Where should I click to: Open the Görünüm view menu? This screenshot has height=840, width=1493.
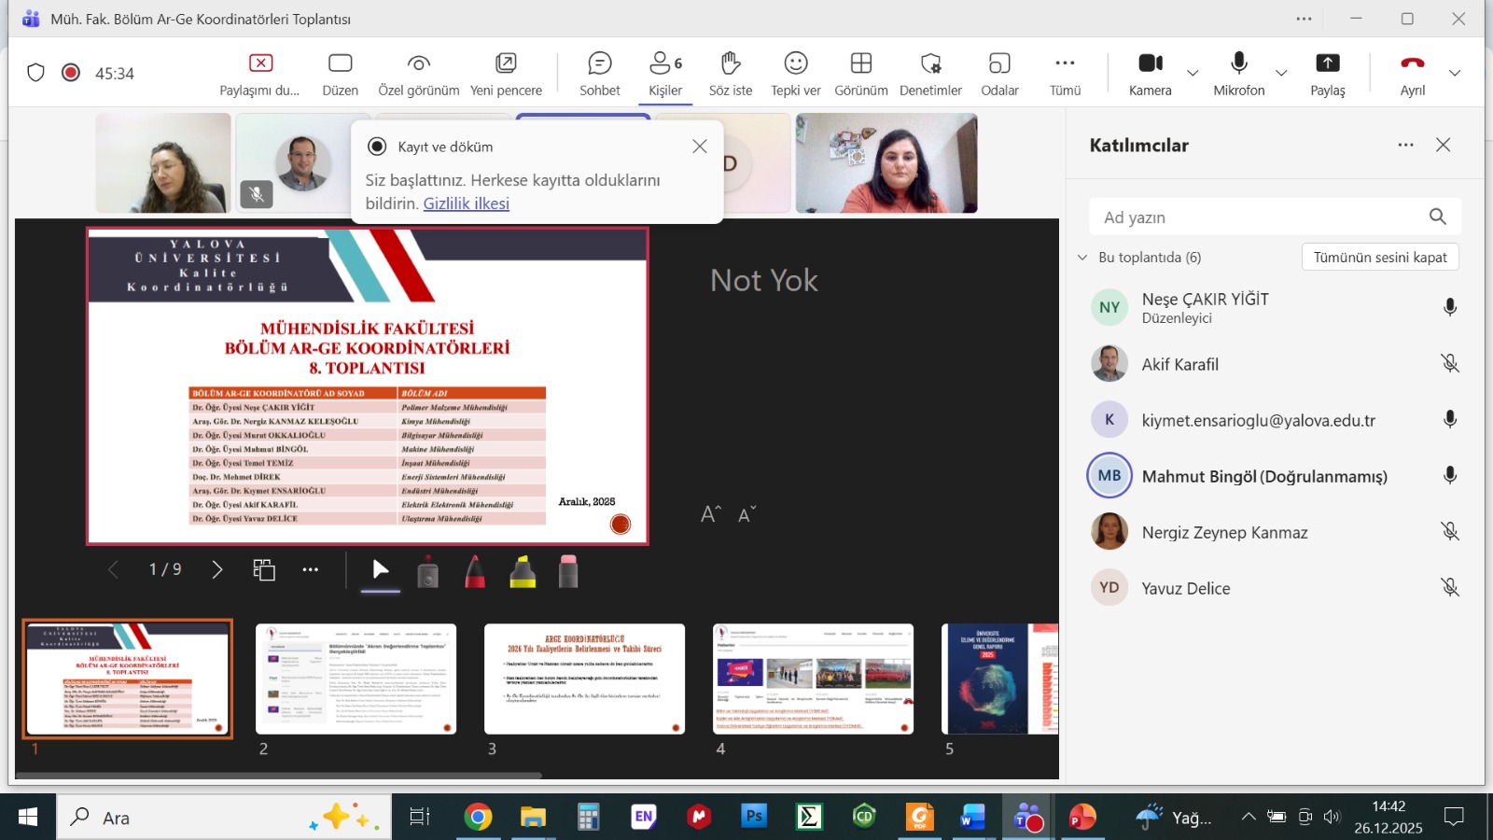coord(860,74)
